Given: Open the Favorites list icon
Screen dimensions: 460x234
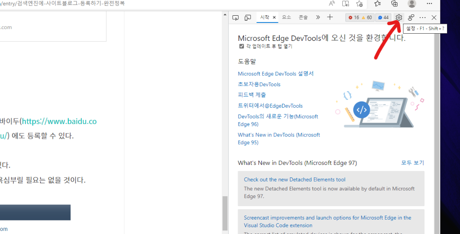Looking at the screenshot, I should pos(377,4).
